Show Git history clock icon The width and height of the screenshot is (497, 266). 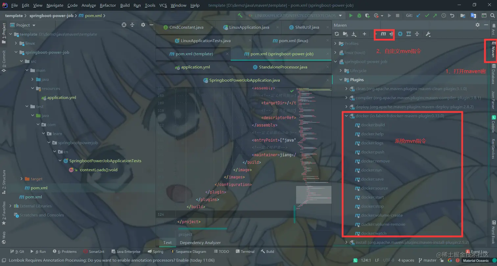click(444, 15)
